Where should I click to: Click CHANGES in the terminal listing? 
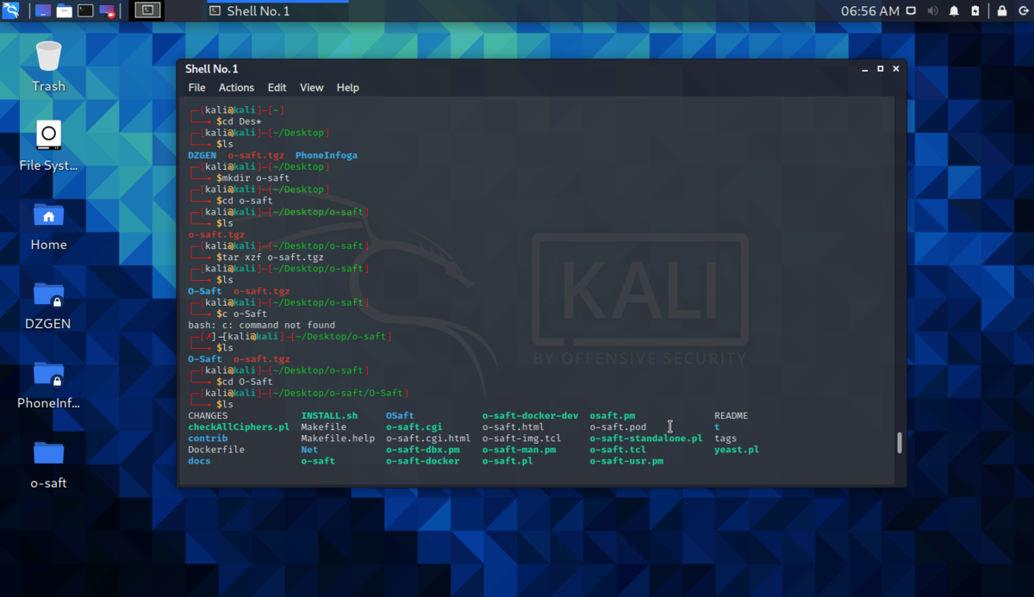(208, 416)
